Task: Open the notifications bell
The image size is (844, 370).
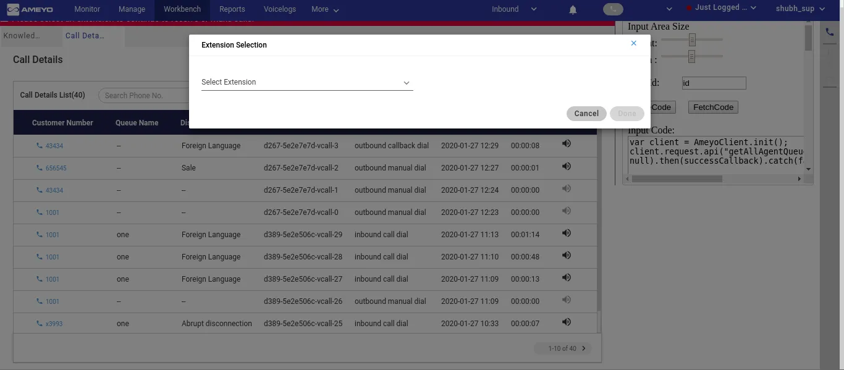Action: click(x=573, y=9)
